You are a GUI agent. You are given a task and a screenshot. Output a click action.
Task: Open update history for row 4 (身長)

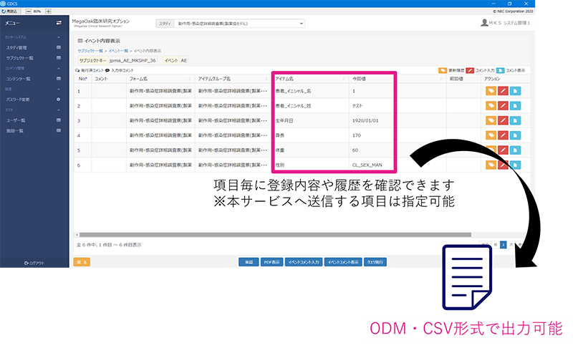[491, 135]
